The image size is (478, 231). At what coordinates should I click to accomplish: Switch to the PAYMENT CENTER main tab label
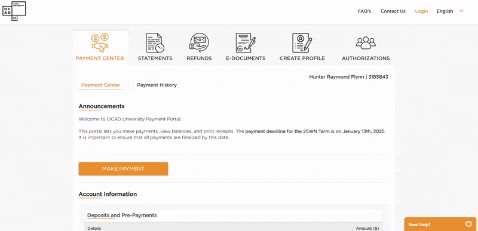pos(100,58)
